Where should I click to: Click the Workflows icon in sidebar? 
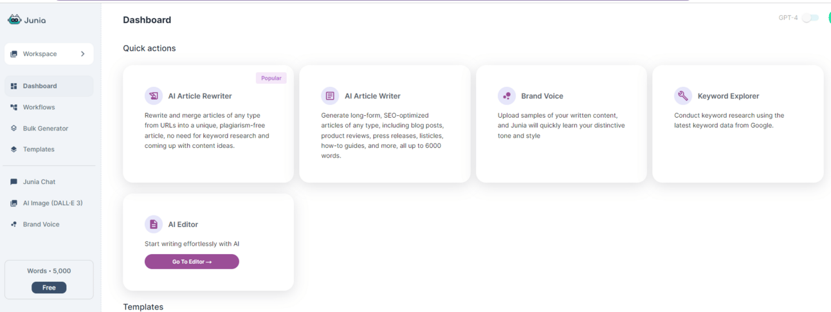coord(14,107)
